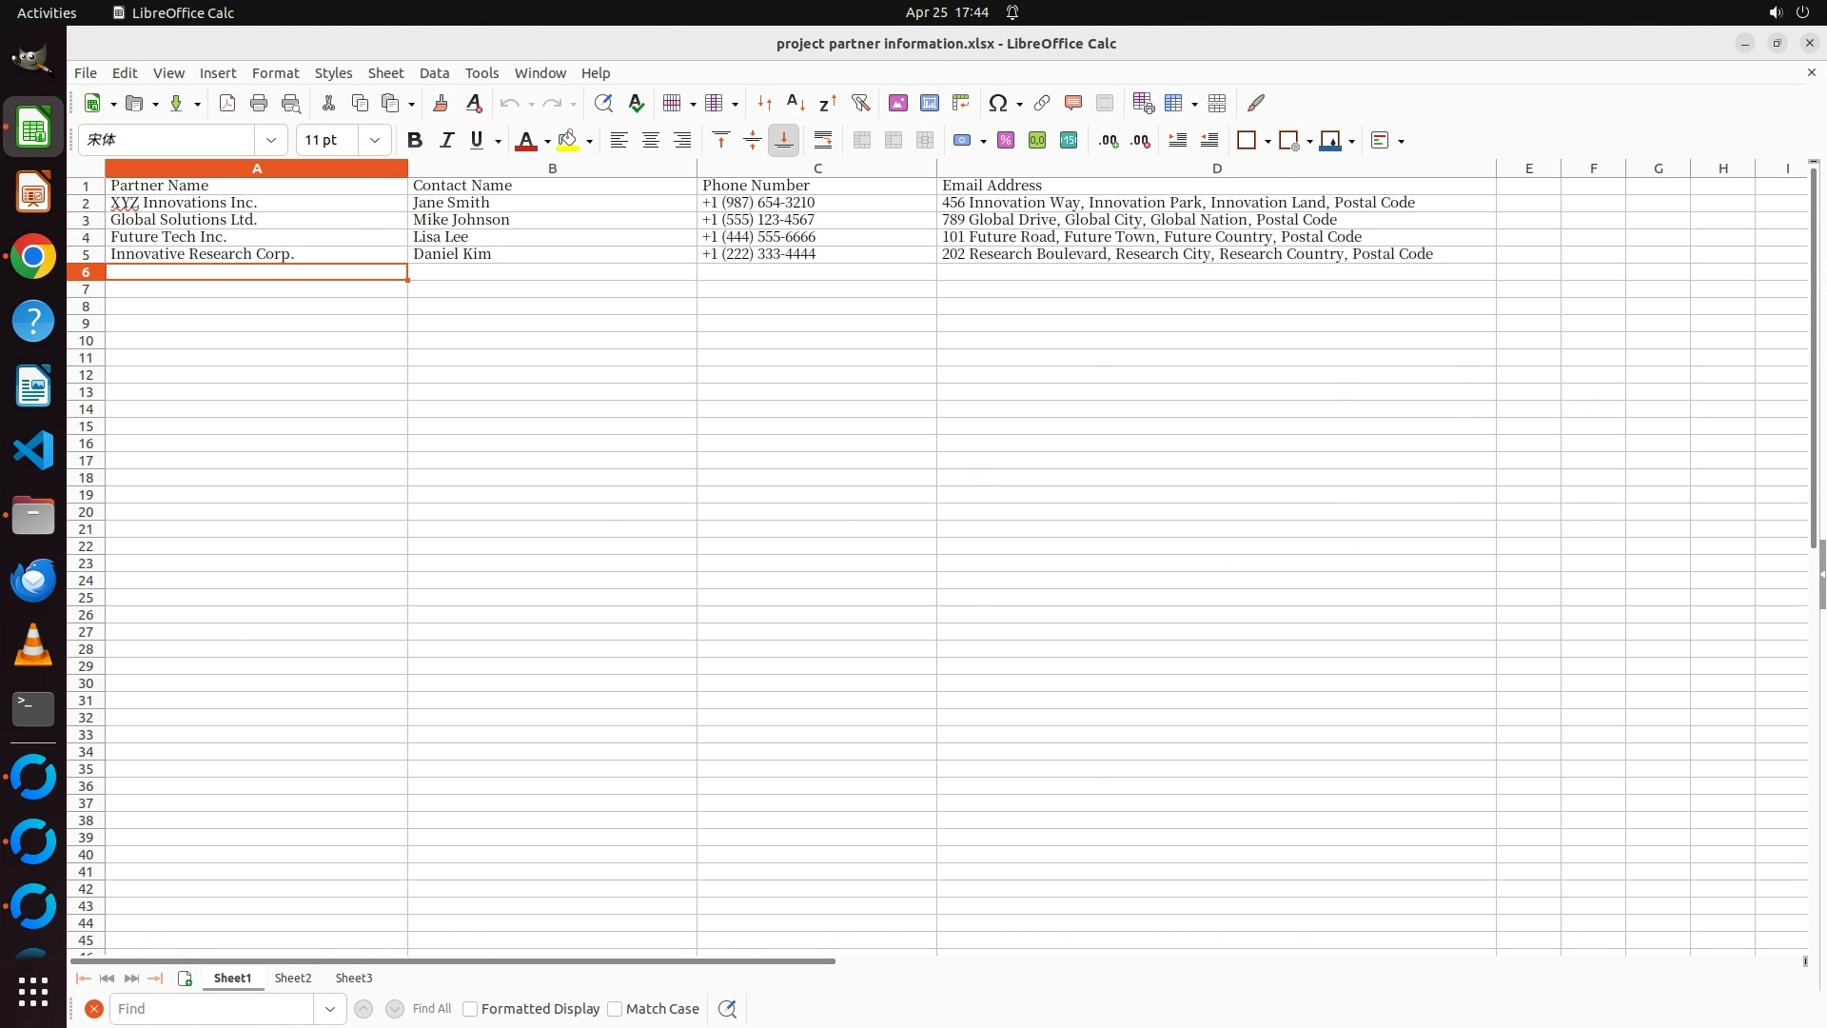1827x1028 pixels.
Task: Click the Clone Formatting paintbrush icon
Action: [441, 104]
